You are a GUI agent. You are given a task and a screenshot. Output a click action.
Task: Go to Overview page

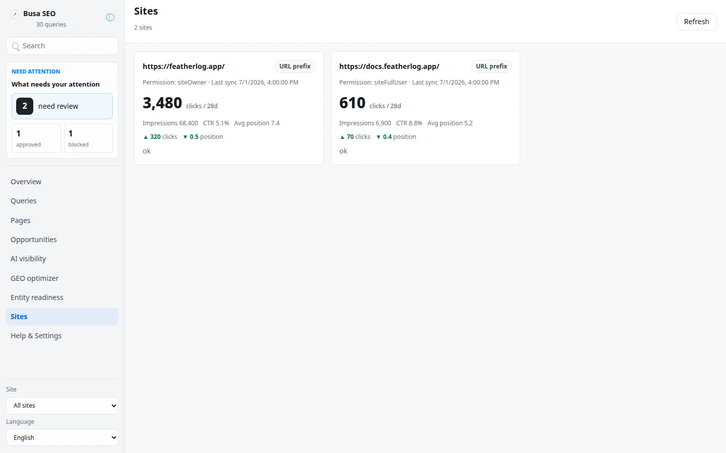62,182
